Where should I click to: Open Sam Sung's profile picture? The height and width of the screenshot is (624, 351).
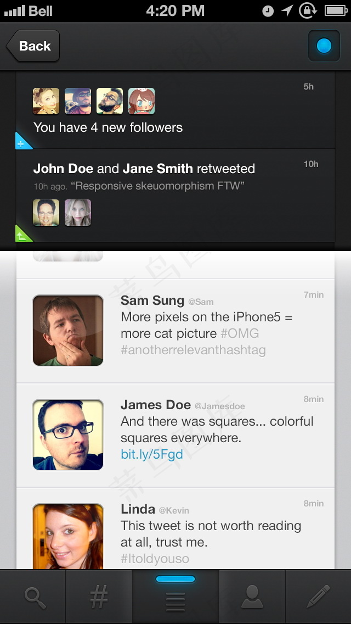click(x=68, y=330)
